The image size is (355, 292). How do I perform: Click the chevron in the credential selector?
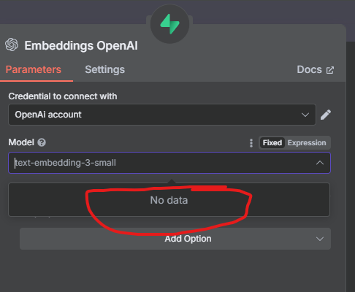pos(305,115)
